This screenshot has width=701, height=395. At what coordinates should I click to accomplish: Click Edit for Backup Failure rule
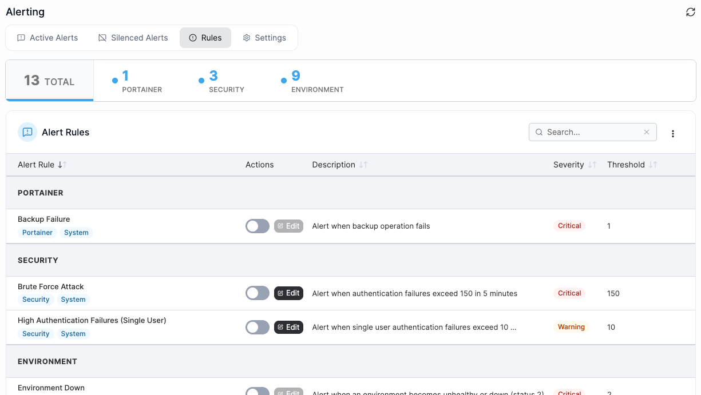tap(288, 226)
